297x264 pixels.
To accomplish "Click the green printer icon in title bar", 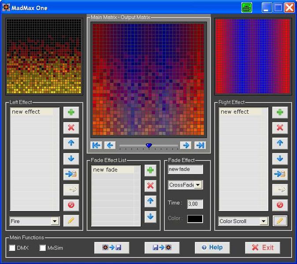I will click(x=247, y=7).
